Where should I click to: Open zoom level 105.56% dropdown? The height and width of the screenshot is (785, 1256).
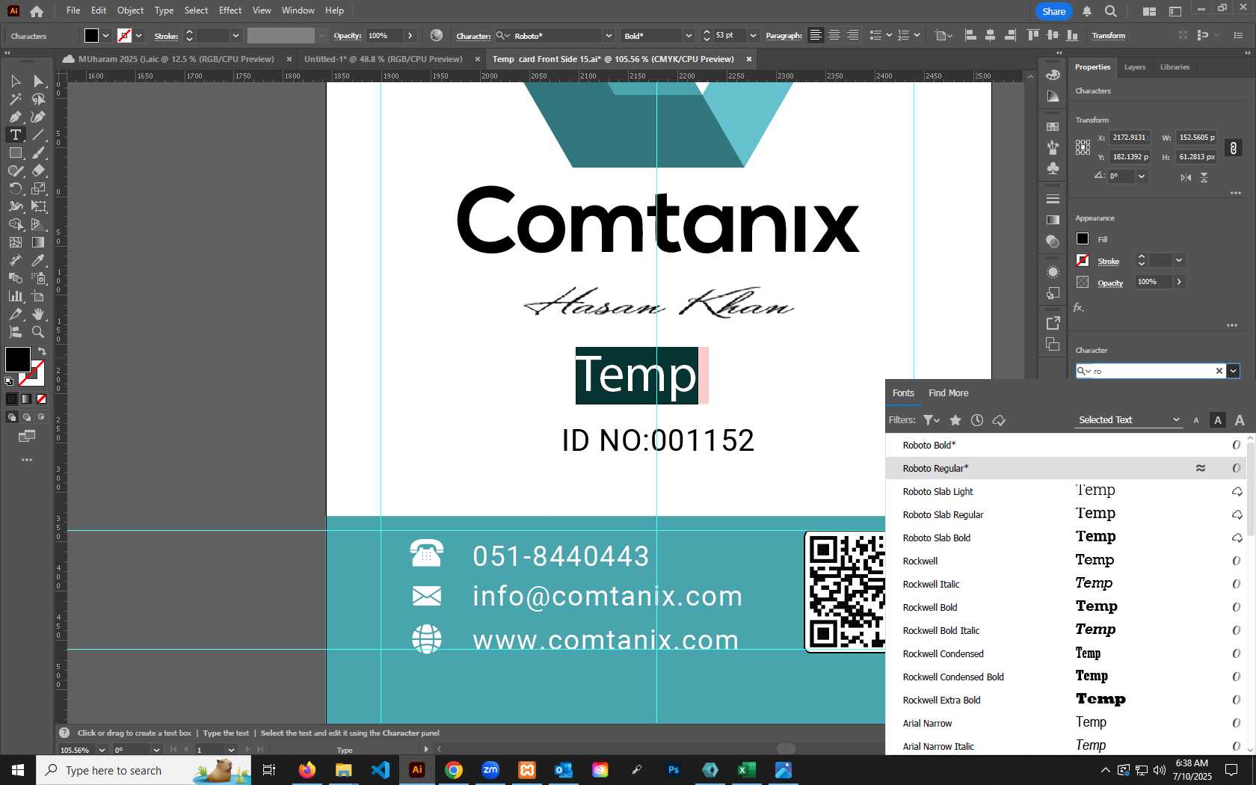pos(102,749)
